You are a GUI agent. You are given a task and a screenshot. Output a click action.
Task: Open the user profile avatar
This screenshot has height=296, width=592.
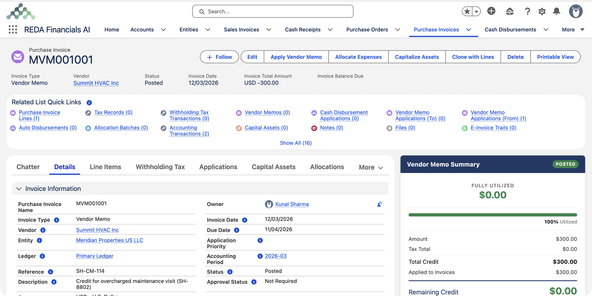[576, 11]
